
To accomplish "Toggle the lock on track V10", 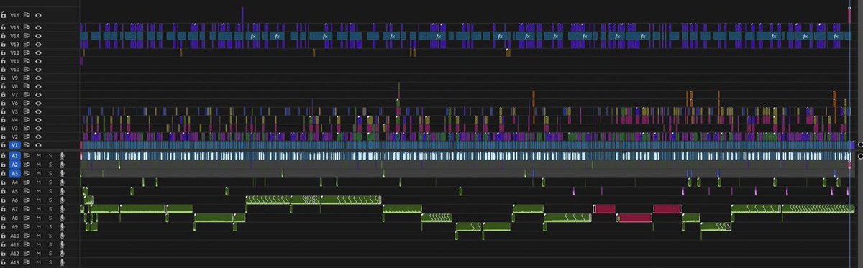I will click(4, 69).
